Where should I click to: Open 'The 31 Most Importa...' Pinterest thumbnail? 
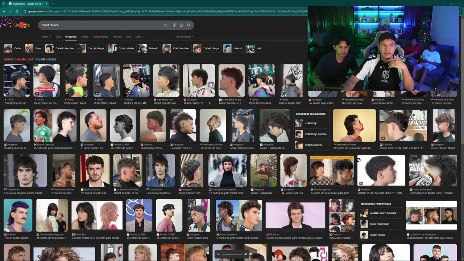pyautogui.click(x=18, y=215)
